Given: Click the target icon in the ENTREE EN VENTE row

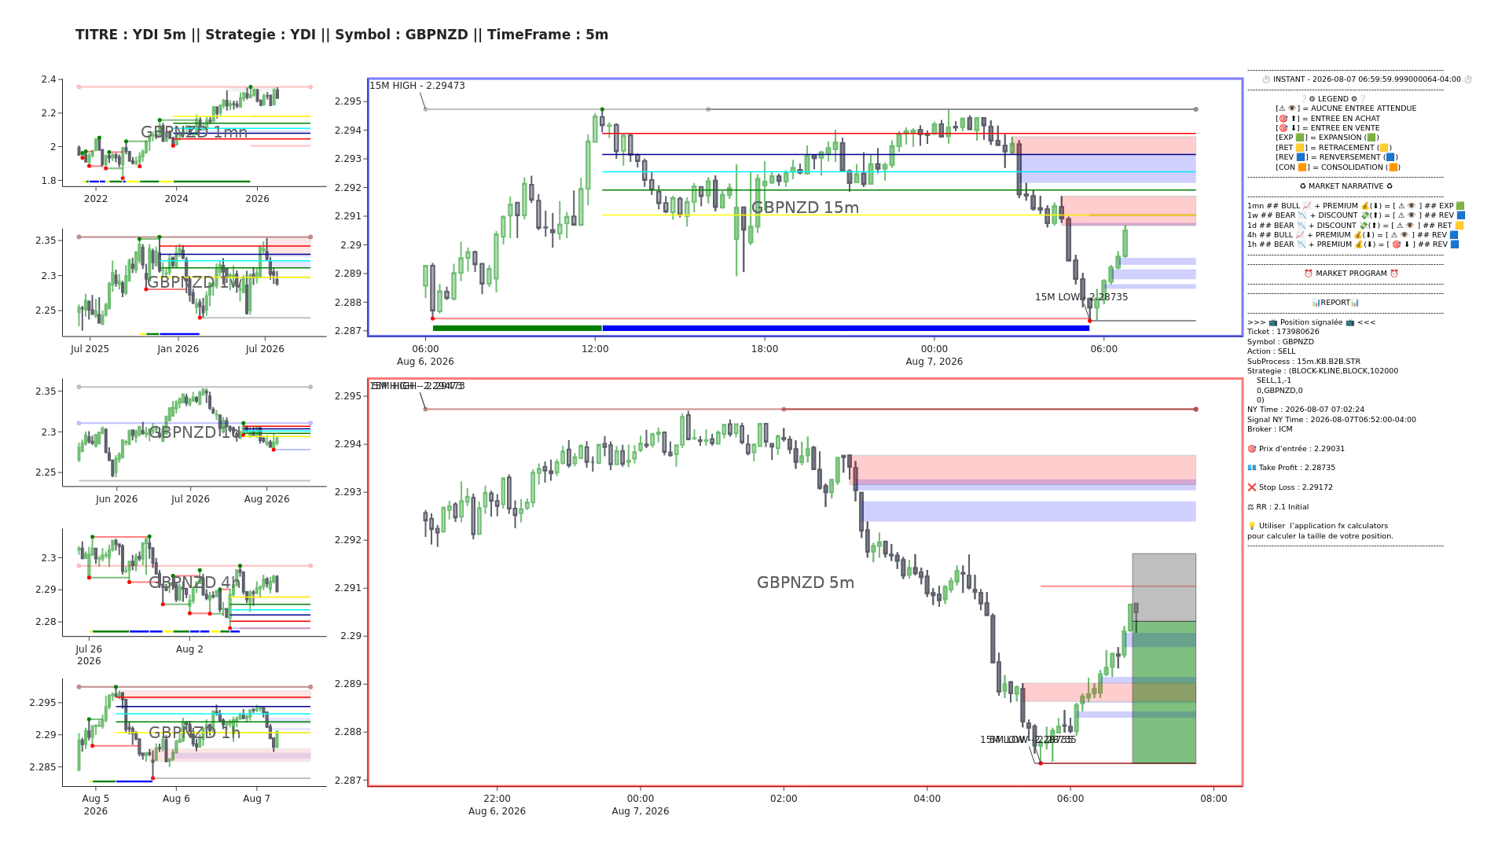Looking at the screenshot, I should tap(1283, 128).
